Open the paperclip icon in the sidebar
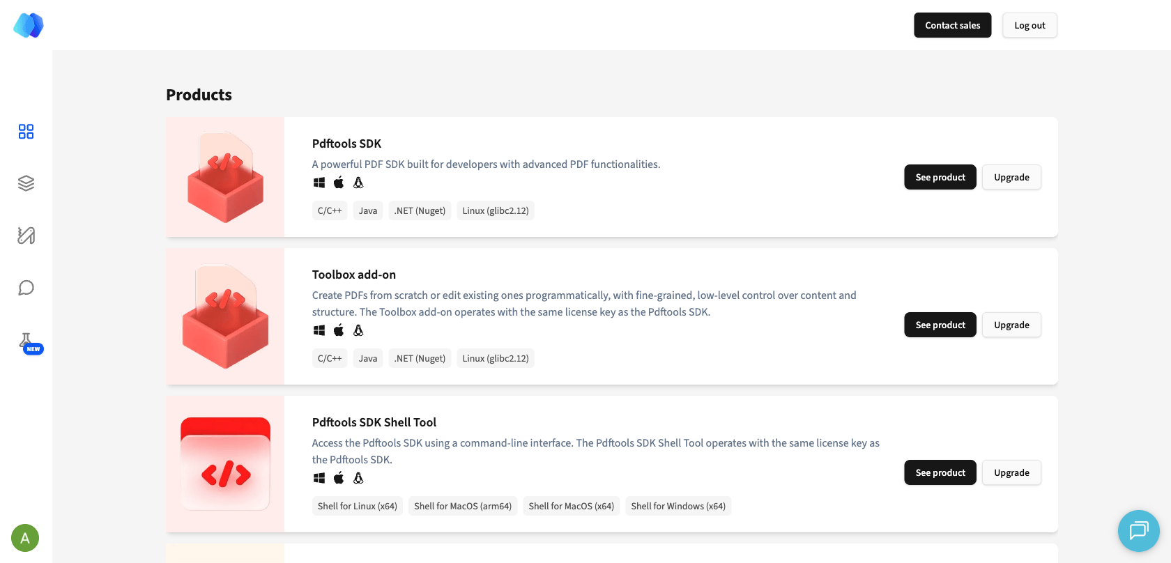This screenshot has width=1171, height=563. [x=26, y=236]
